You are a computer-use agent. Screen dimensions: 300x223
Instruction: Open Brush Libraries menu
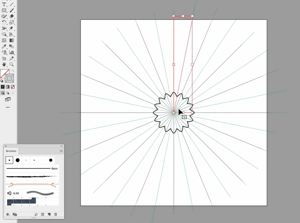pyautogui.click(x=8, y=214)
